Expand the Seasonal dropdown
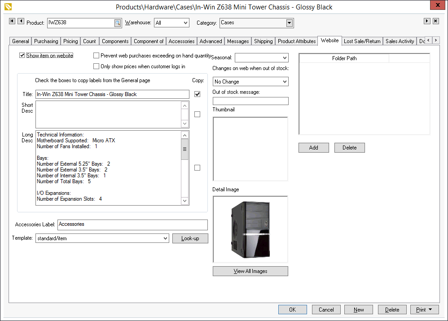 coord(285,58)
